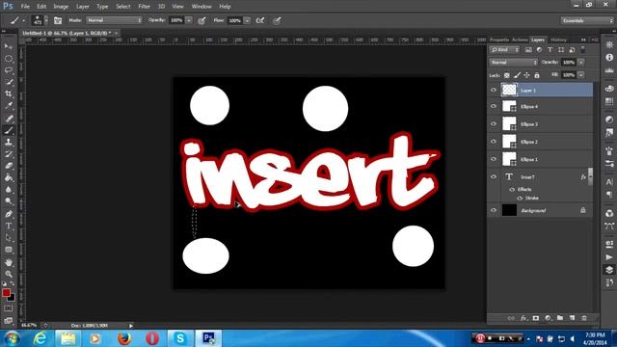Screen dimensions: 617x347
Task: Select the Quick Selection tool
Action: click(9, 82)
